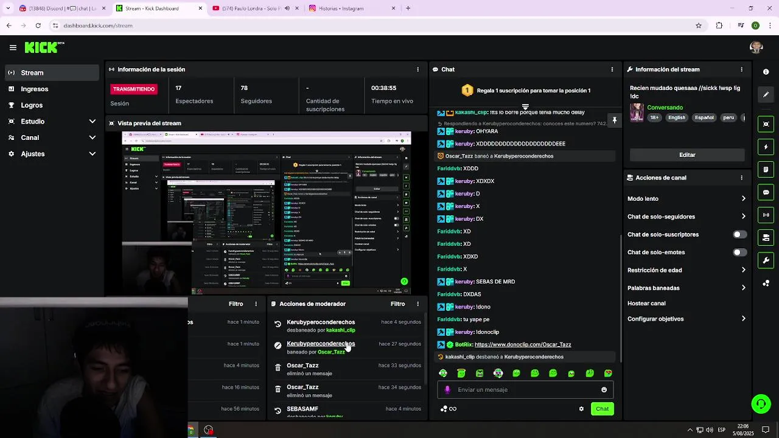Screen dimensions: 779x438
Task: Click the Español language tag
Action: (704, 117)
